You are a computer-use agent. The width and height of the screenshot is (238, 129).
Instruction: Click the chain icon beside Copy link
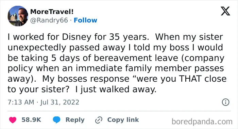(x=99, y=120)
